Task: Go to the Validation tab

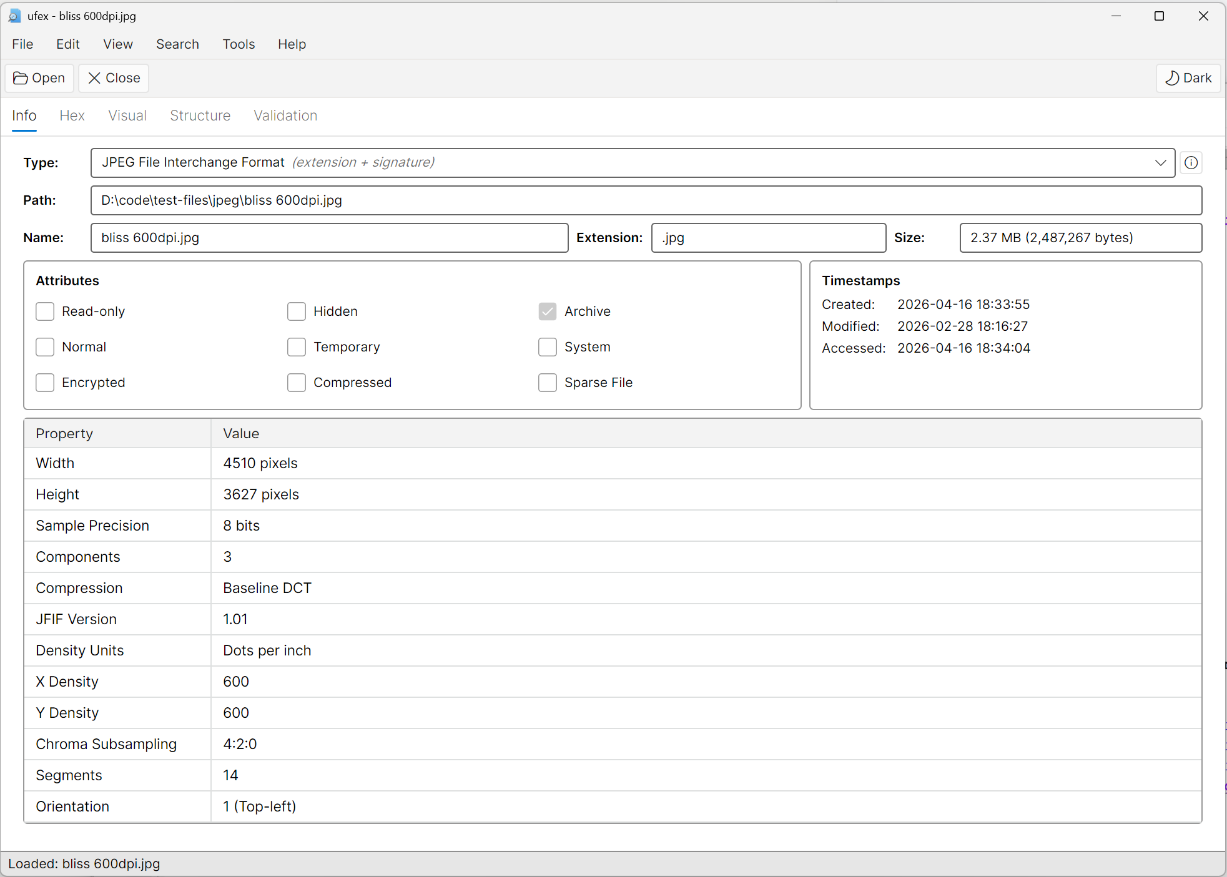Action: [285, 115]
